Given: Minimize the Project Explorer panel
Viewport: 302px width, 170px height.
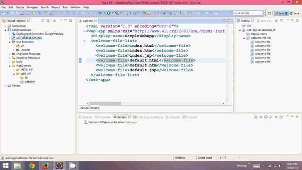Looking at the screenshot, I should pyautogui.click(x=66, y=20).
